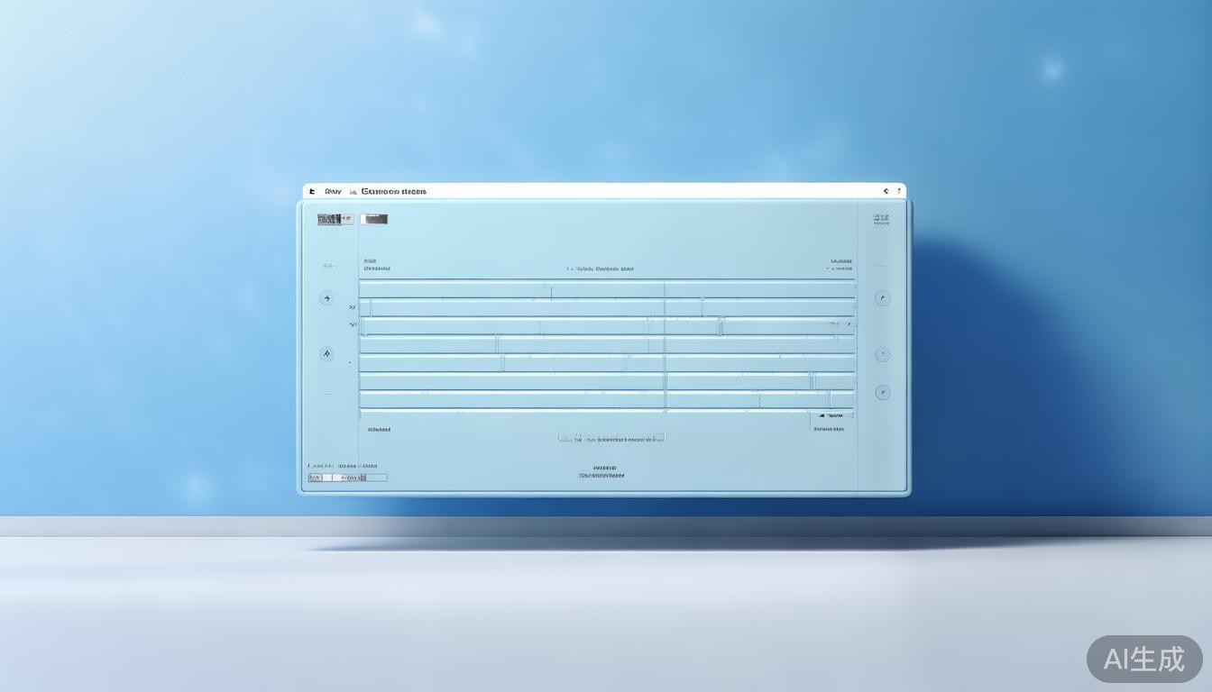Select the title tab beside the chart icon

pos(393,191)
